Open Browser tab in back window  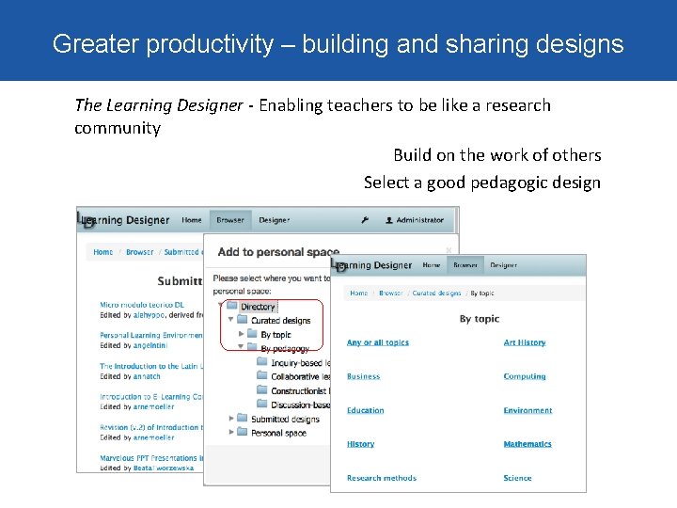tap(230, 220)
